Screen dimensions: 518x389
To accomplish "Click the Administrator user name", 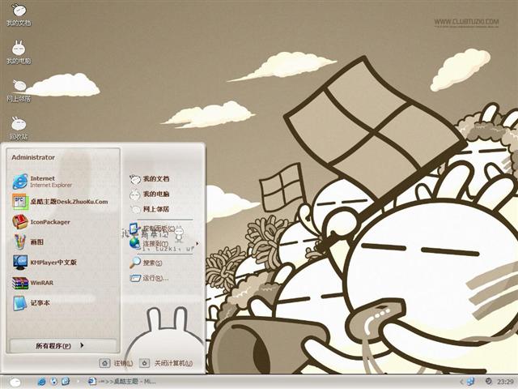I will 33,157.
